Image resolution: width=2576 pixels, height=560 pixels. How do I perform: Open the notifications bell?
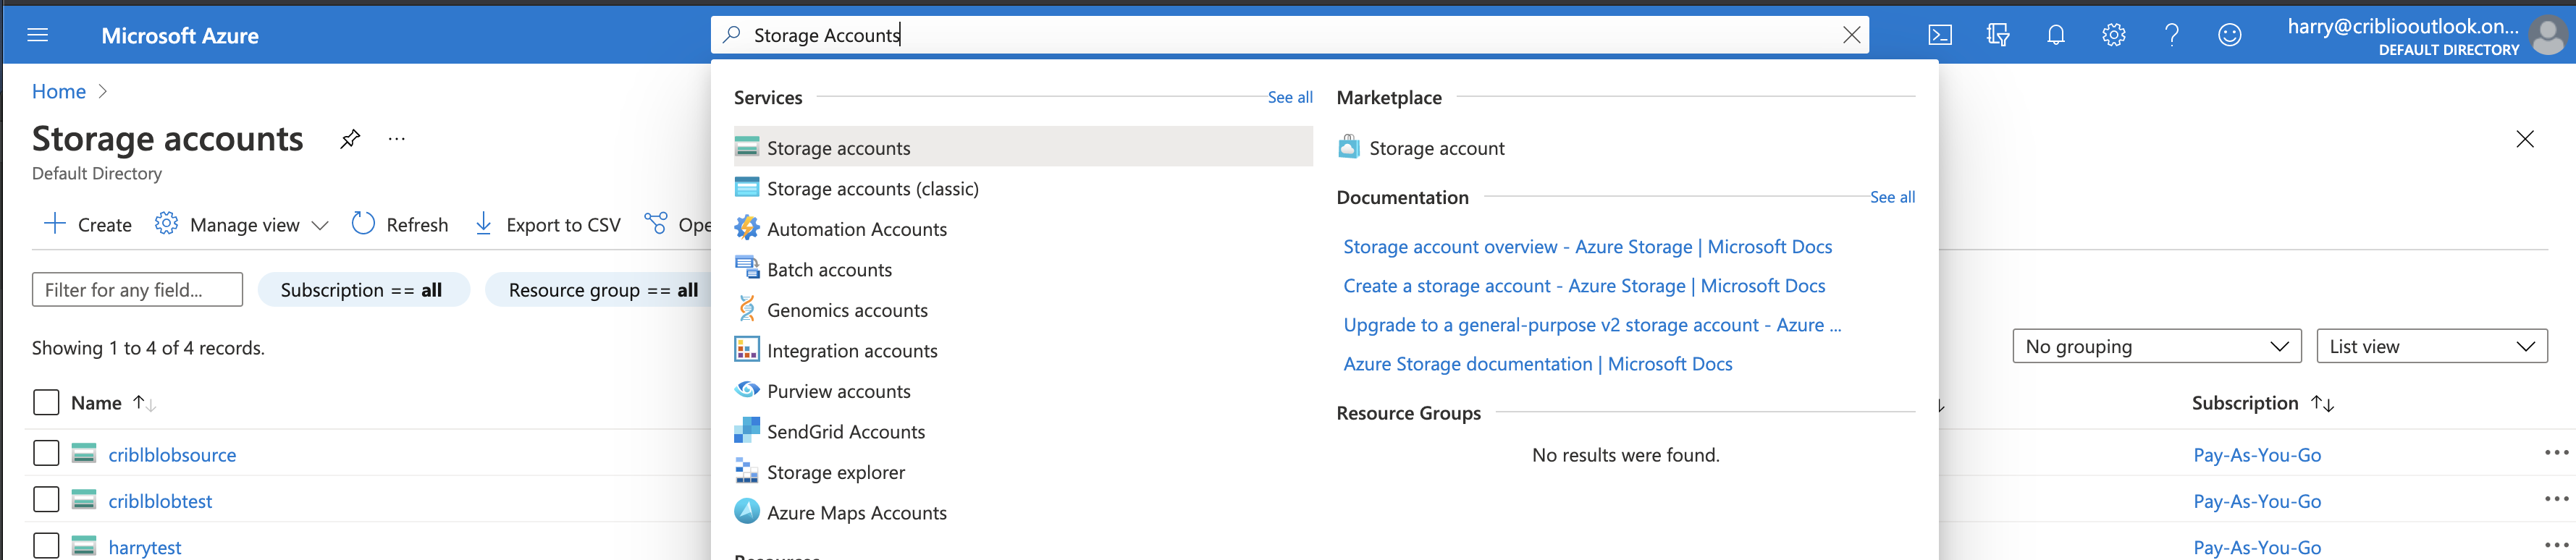pos(2055,35)
